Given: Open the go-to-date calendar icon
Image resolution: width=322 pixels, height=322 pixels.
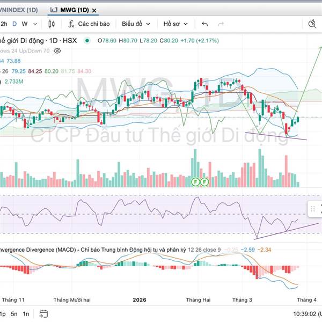Looking at the screenshot, I should pyautogui.click(x=43, y=314).
